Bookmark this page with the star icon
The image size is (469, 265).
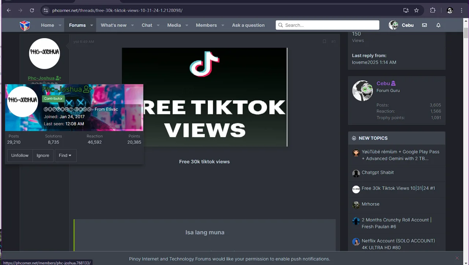pyautogui.click(x=416, y=10)
